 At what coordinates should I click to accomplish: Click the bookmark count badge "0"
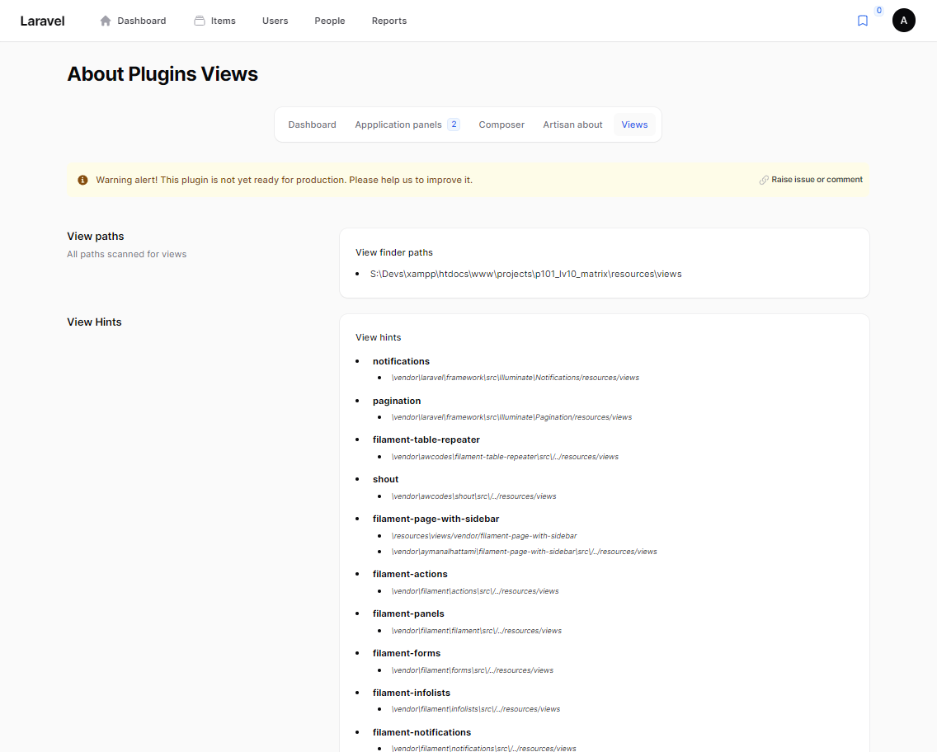[x=879, y=10]
